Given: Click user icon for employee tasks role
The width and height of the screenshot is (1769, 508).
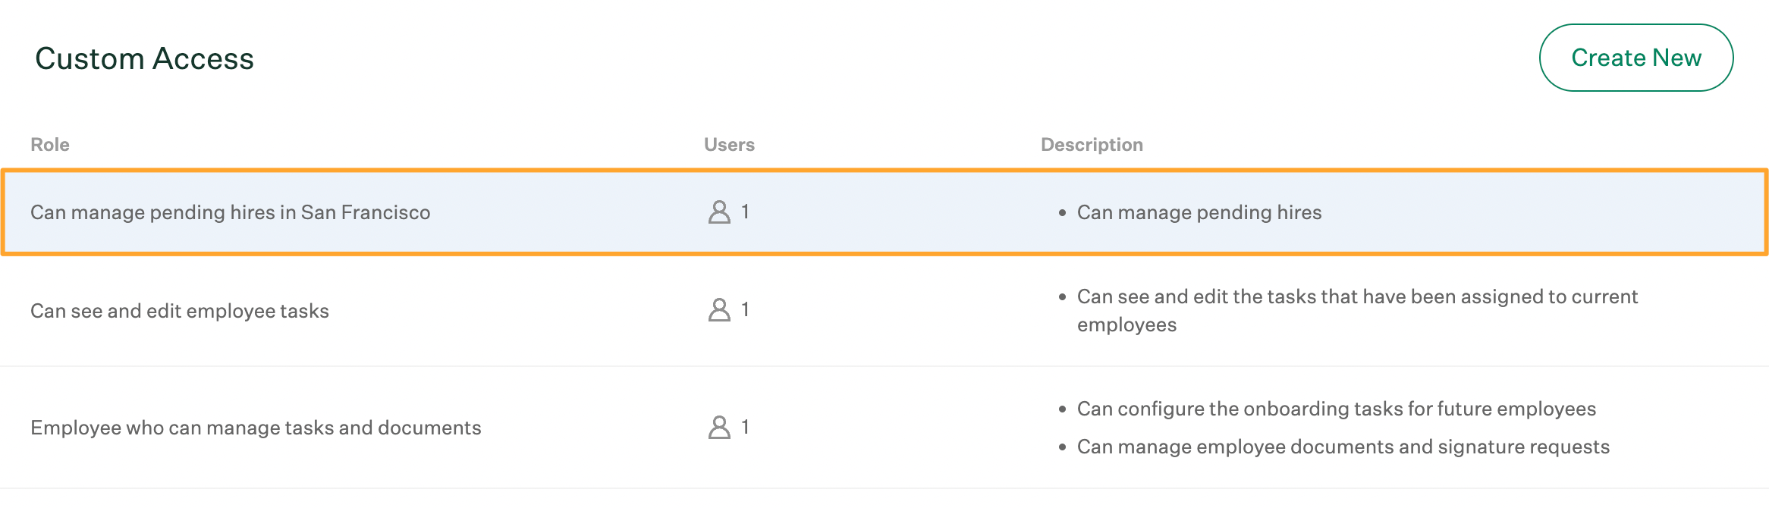Looking at the screenshot, I should pyautogui.click(x=719, y=309).
